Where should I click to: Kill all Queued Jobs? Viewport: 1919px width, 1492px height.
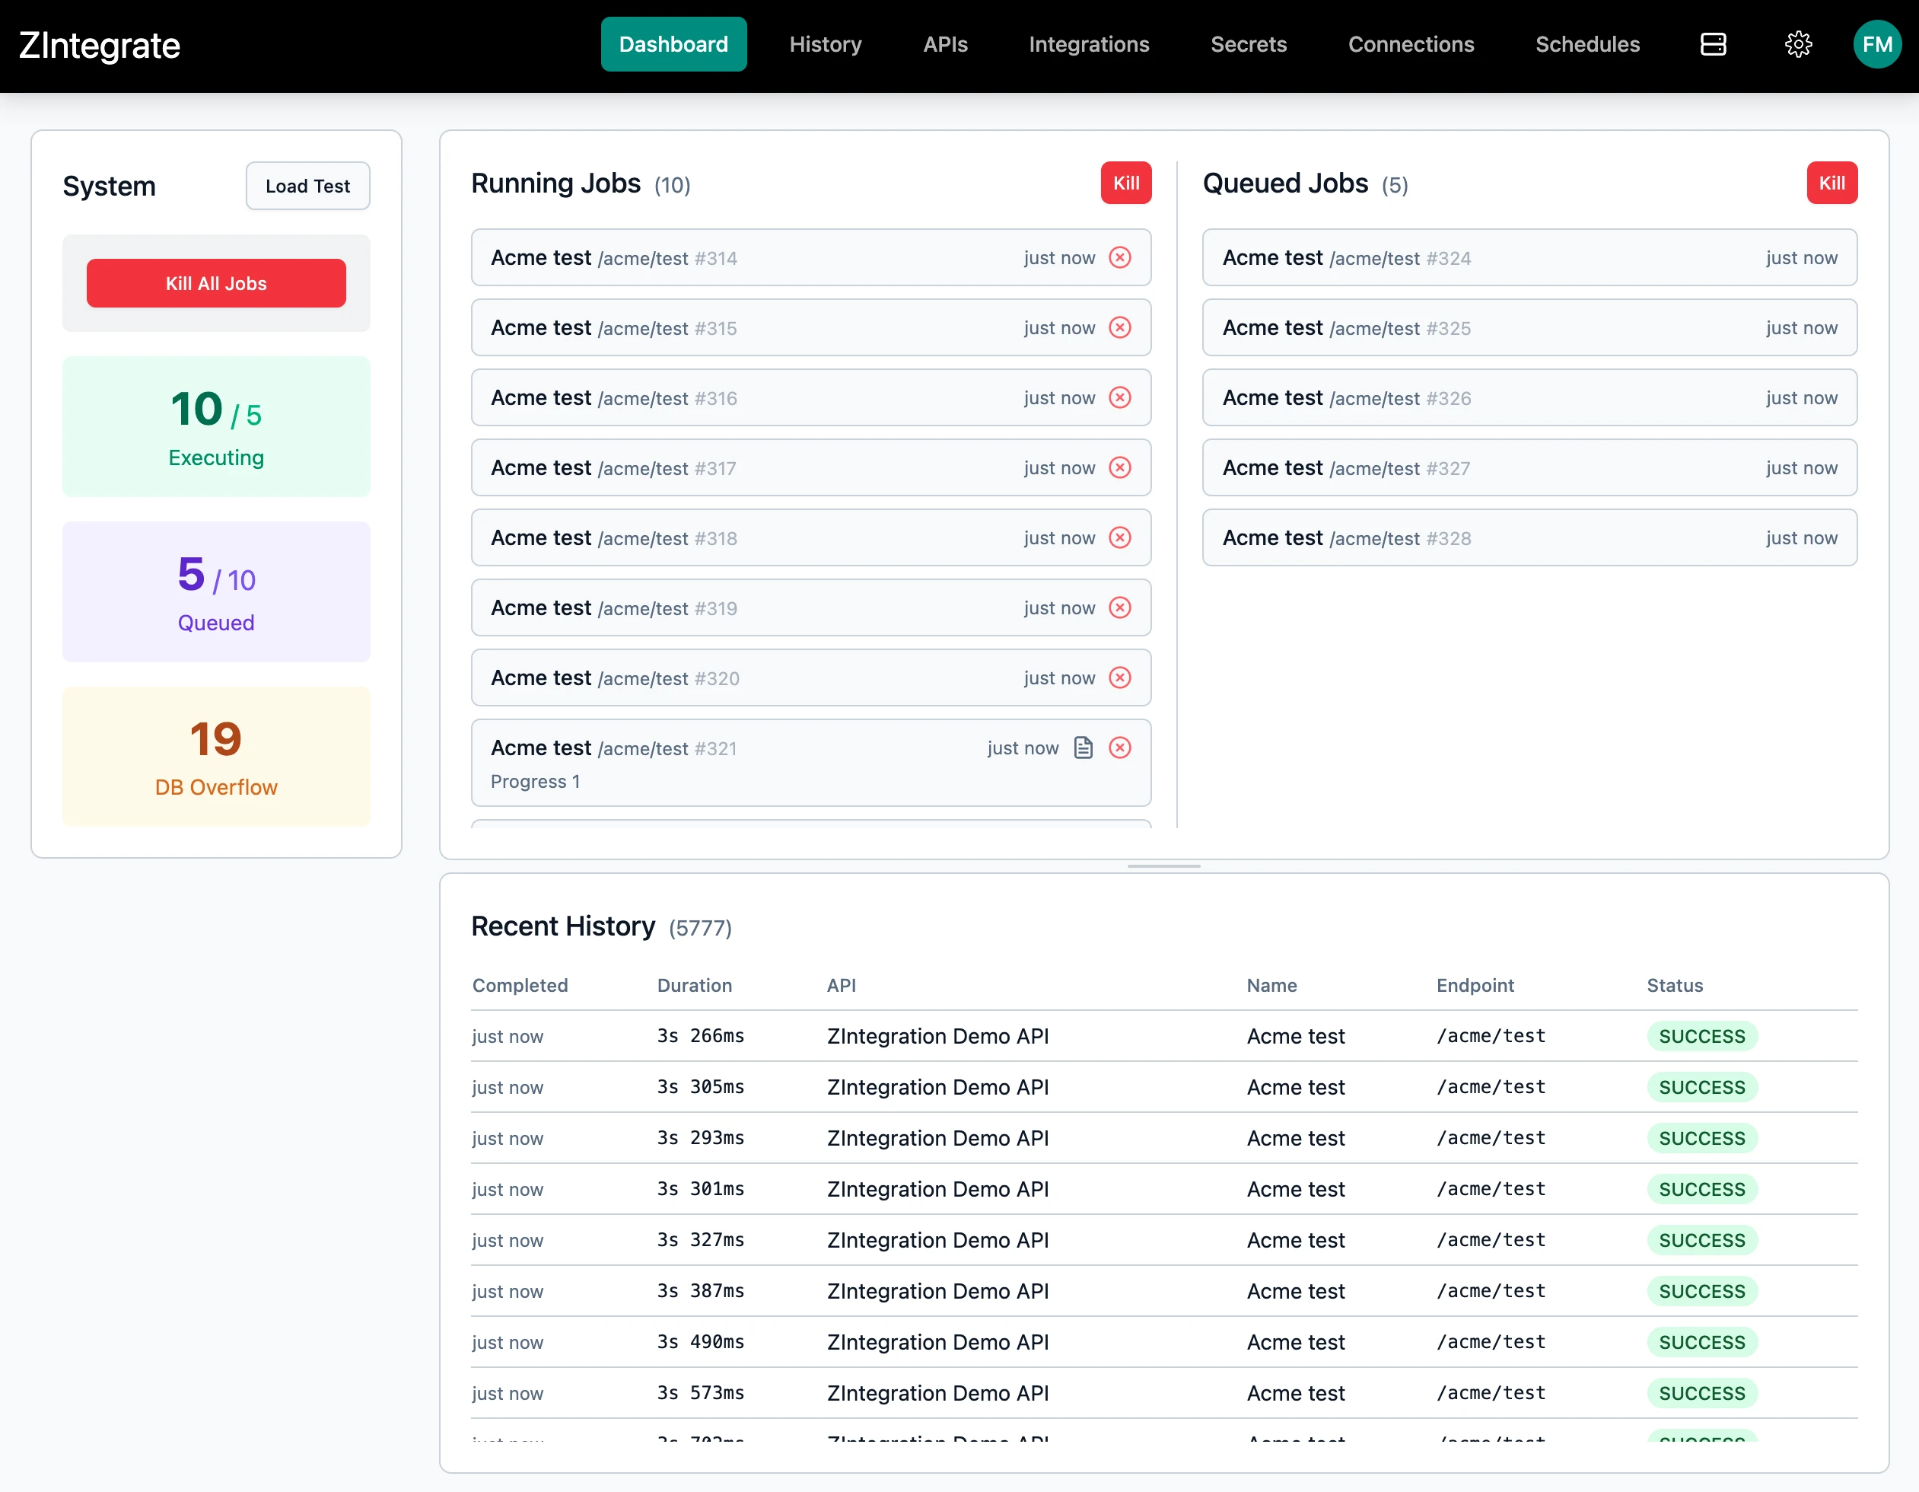1832,183
